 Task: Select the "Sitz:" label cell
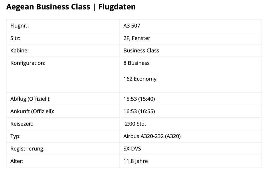[x=15, y=38]
